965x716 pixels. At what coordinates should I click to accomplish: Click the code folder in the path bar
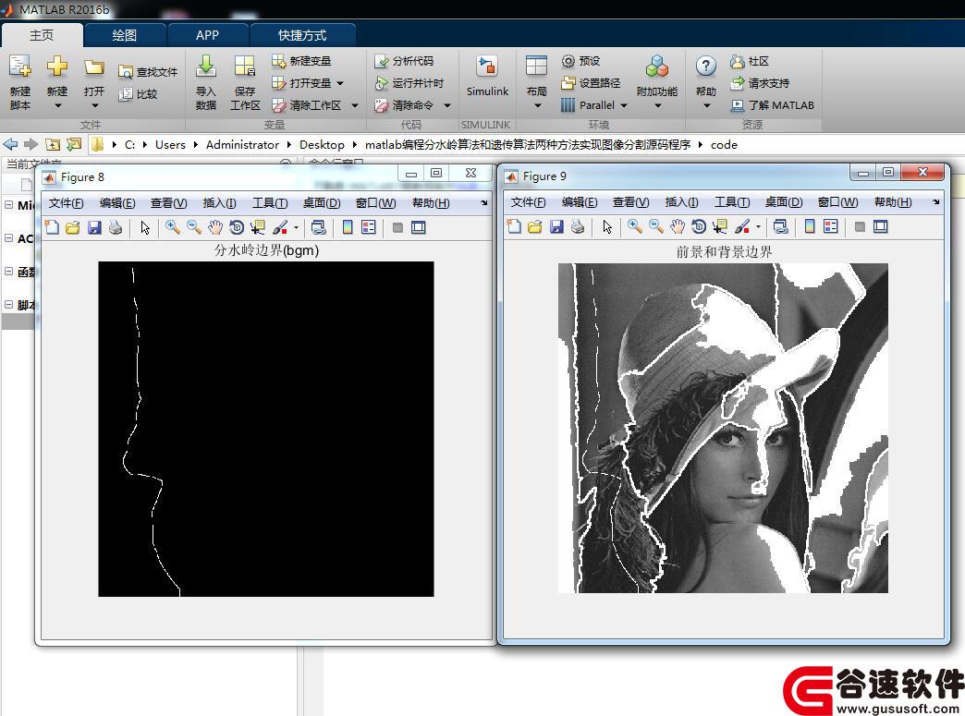(x=724, y=144)
